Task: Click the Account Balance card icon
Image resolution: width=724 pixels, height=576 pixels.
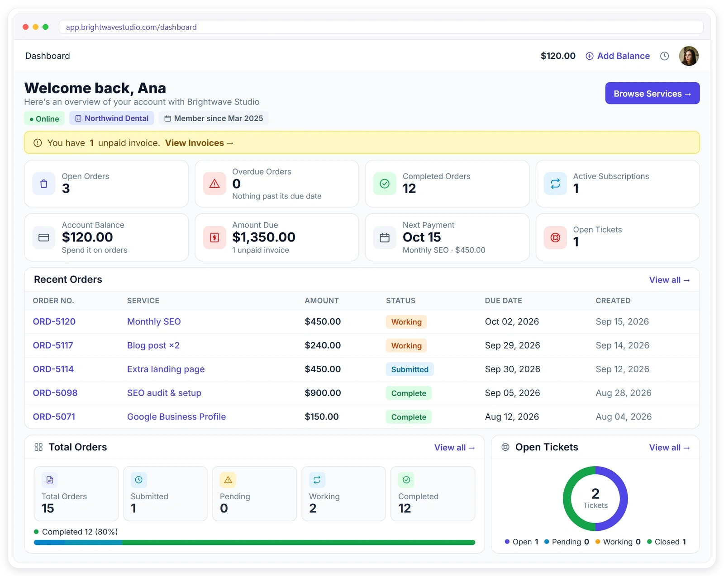Action: tap(44, 237)
